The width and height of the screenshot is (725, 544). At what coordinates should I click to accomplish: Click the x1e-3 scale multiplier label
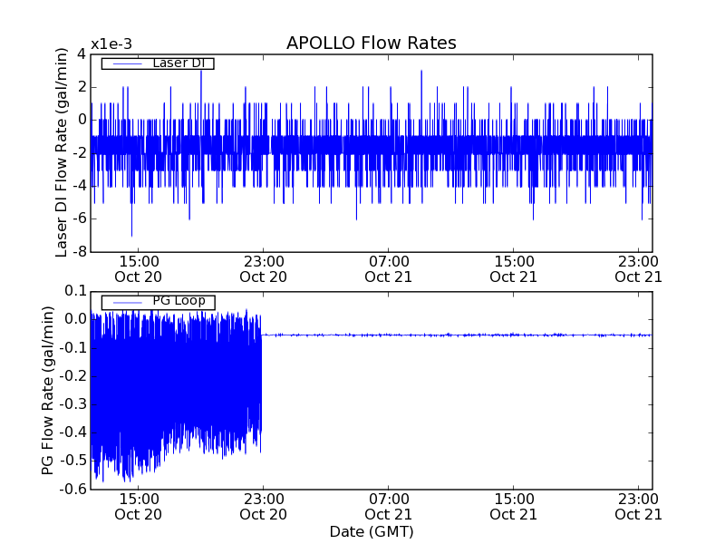[x=111, y=44]
